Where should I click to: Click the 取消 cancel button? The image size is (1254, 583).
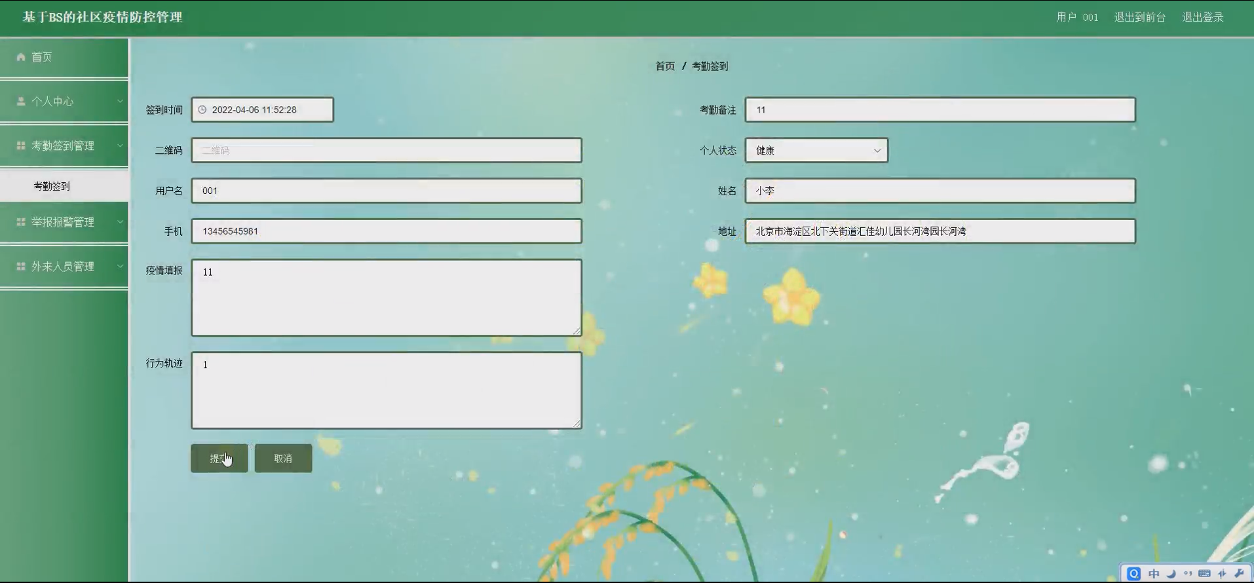pyautogui.click(x=283, y=458)
